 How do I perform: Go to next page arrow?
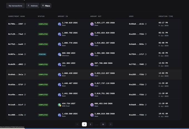(111, 124)
